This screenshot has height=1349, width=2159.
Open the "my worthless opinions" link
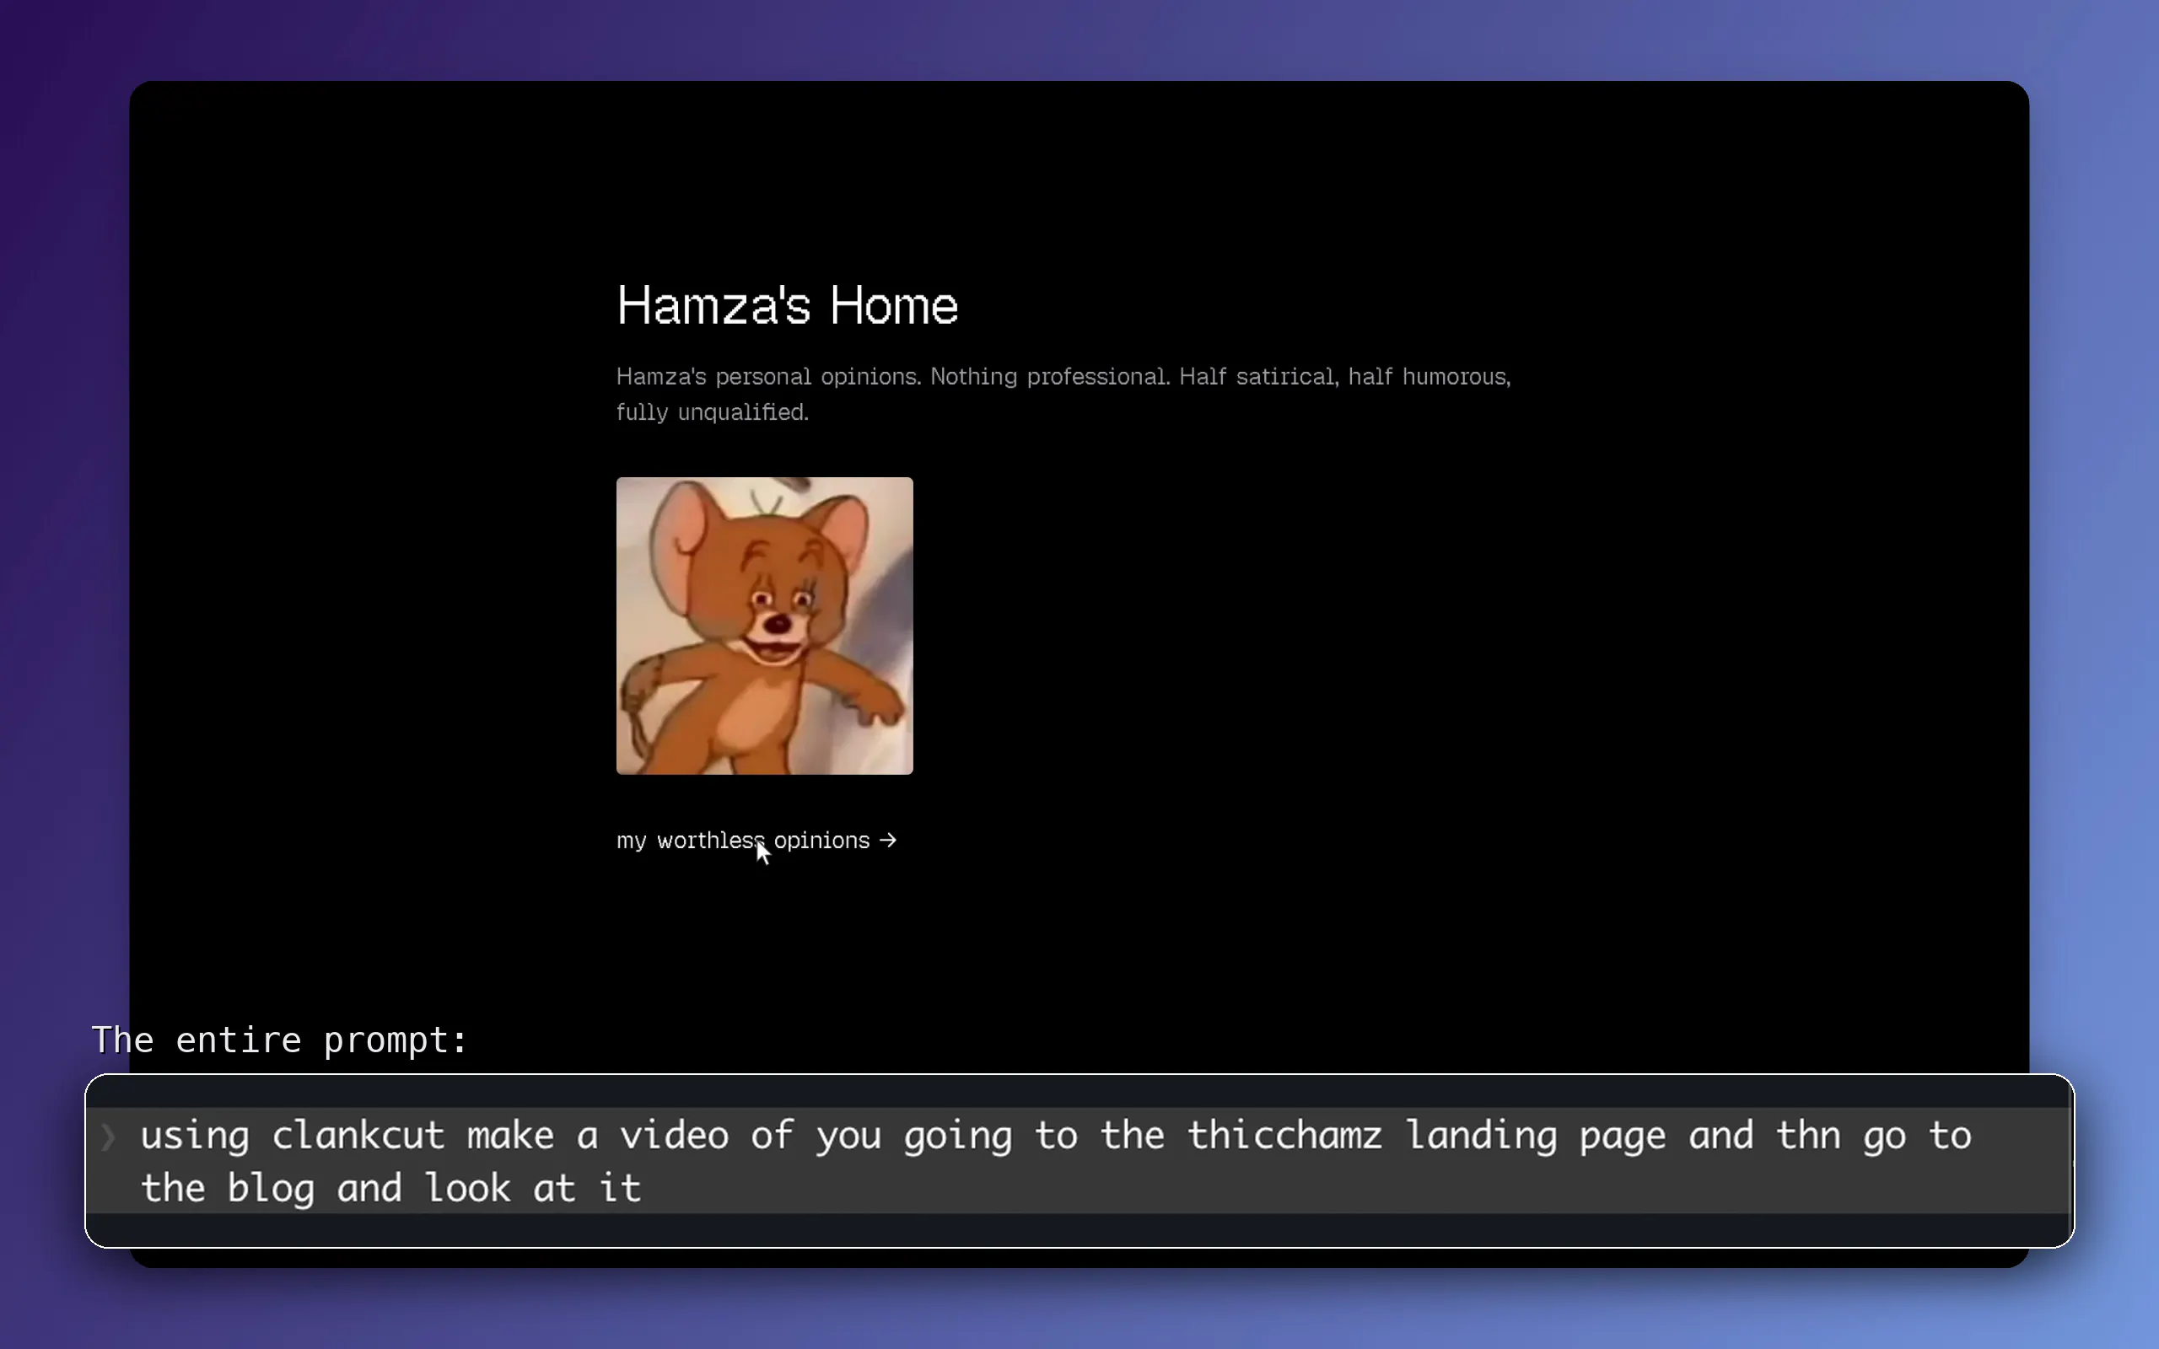[x=756, y=841]
